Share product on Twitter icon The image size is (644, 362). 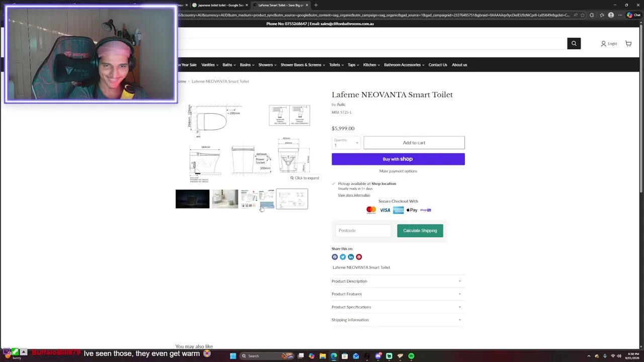coord(343,257)
